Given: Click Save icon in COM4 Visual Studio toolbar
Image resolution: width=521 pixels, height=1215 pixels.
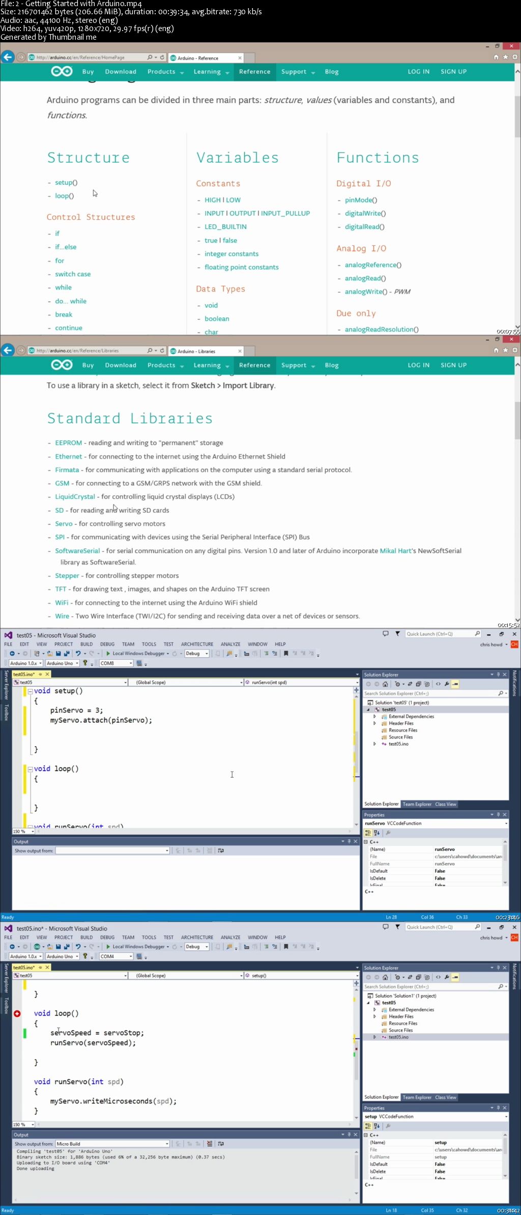Looking at the screenshot, I should point(59,947).
